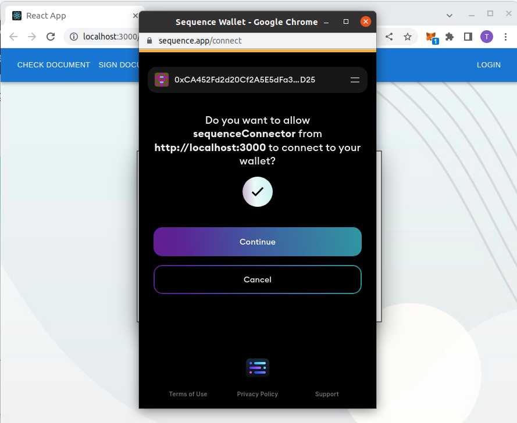Show site information for localhost
This screenshot has width=517, height=423.
pos(74,37)
